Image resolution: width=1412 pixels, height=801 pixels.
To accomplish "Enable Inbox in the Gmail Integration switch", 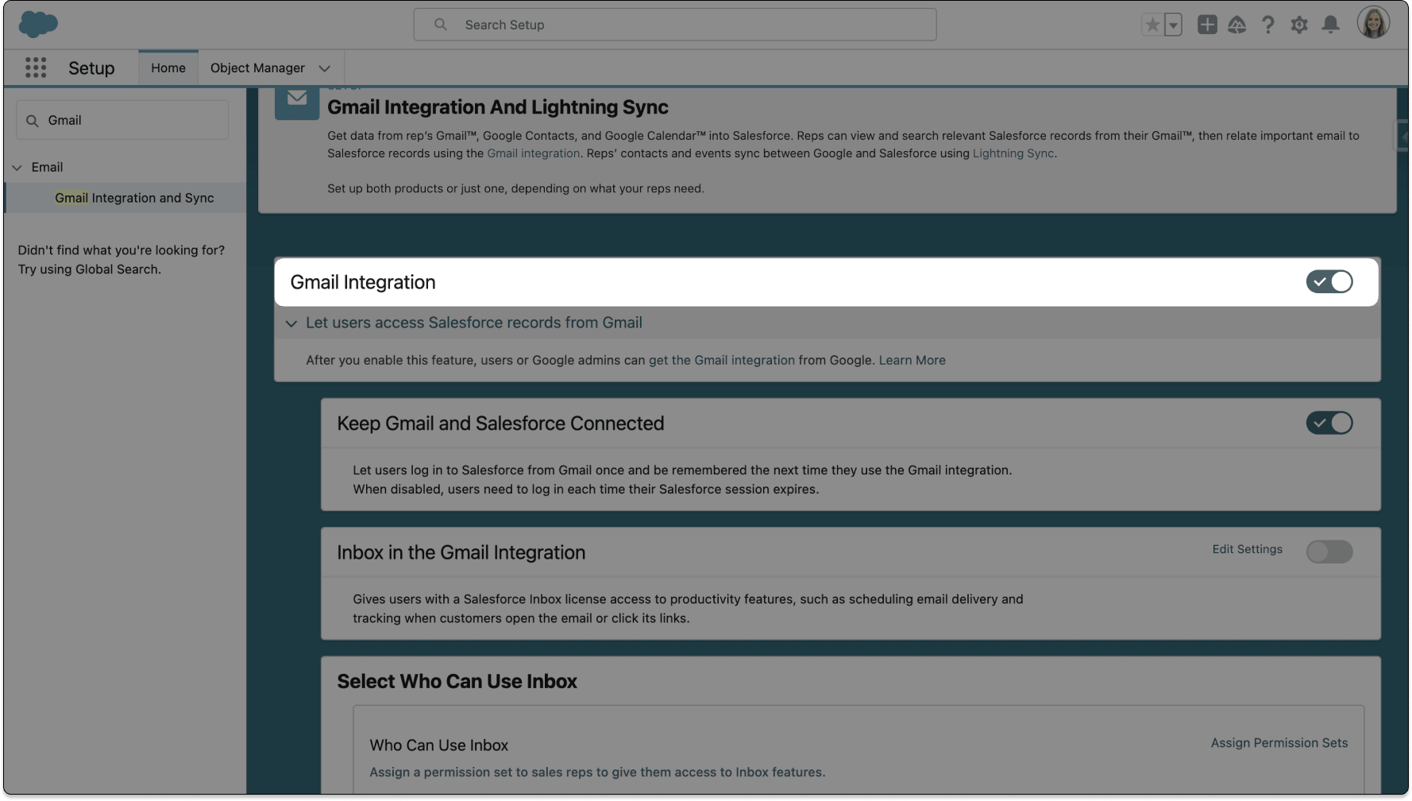I will click(1329, 551).
